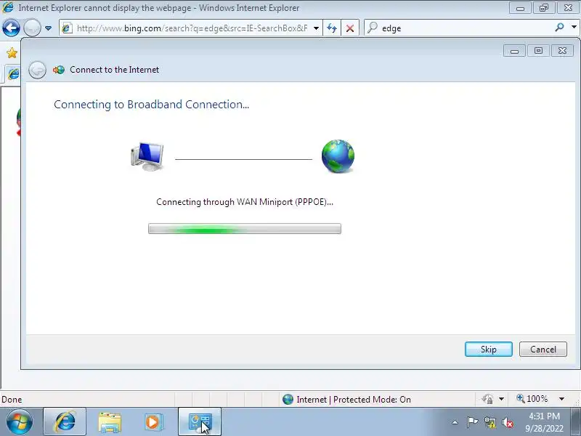581x436 pixels.
Task: Click the 4:31 PM clock in the tray
Action: tap(544, 416)
